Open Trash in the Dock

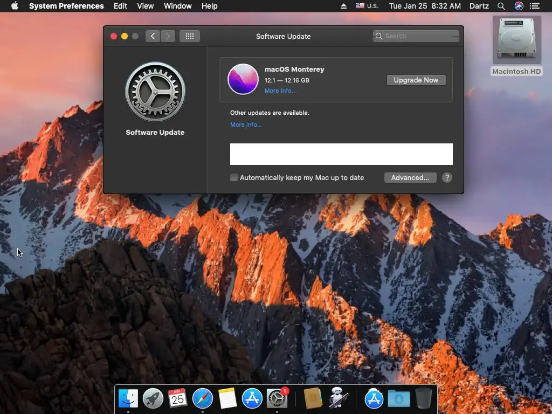click(424, 398)
